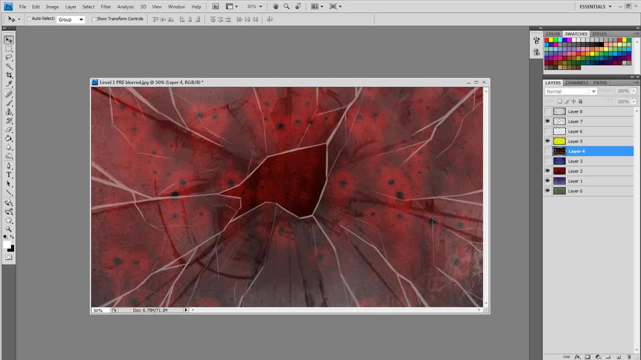The height and width of the screenshot is (360, 641).
Task: Select Layer 2 in the Layers panel
Action: (x=589, y=171)
